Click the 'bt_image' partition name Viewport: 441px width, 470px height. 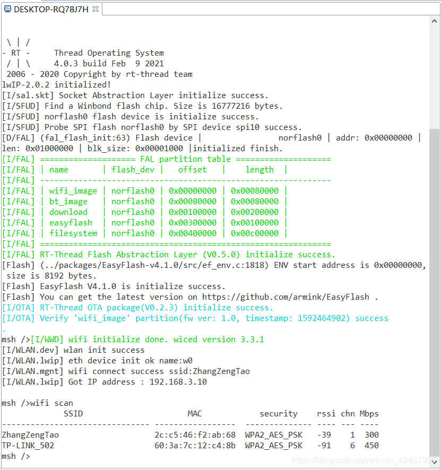(x=68, y=202)
